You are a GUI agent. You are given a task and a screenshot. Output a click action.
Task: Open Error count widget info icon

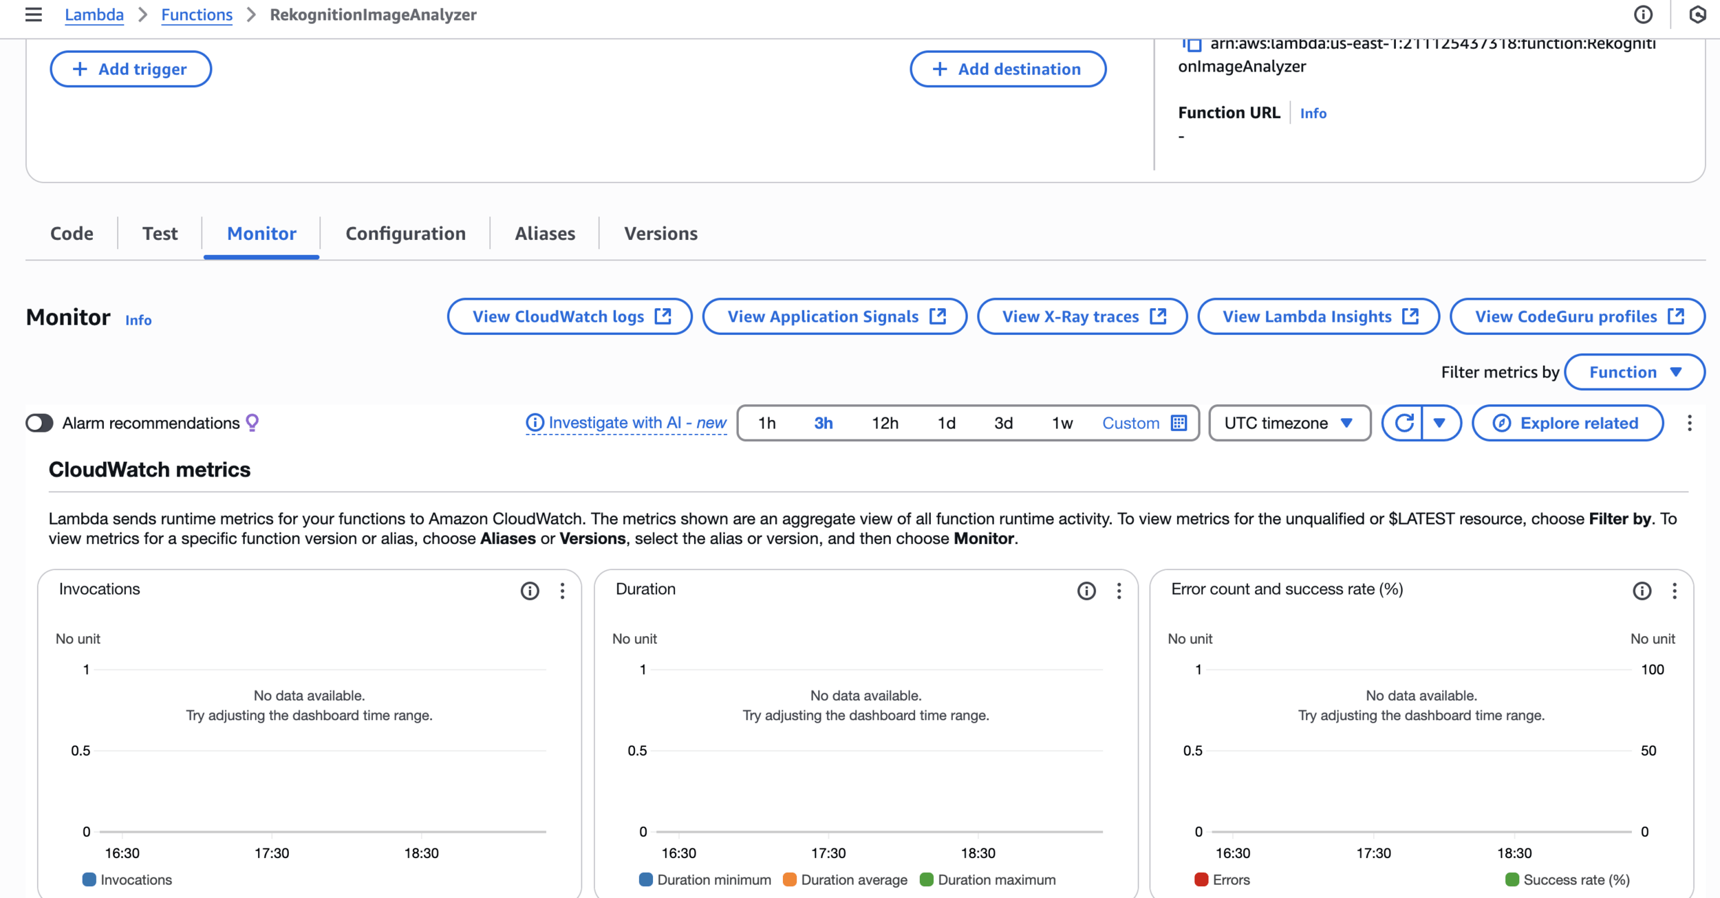tap(1642, 591)
